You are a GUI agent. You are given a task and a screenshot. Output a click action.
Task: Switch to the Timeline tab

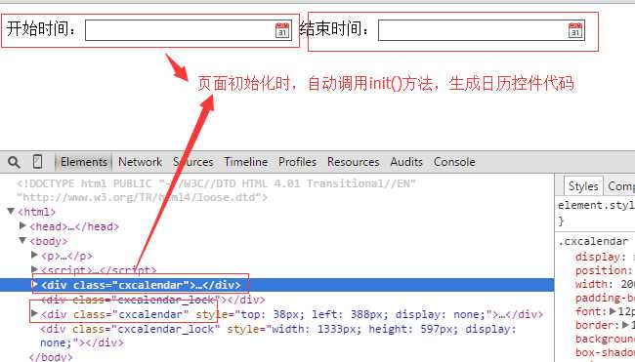tap(246, 162)
